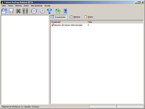Click the blue wireless signal icon
The height and width of the screenshot is (109, 145).
point(49,11)
